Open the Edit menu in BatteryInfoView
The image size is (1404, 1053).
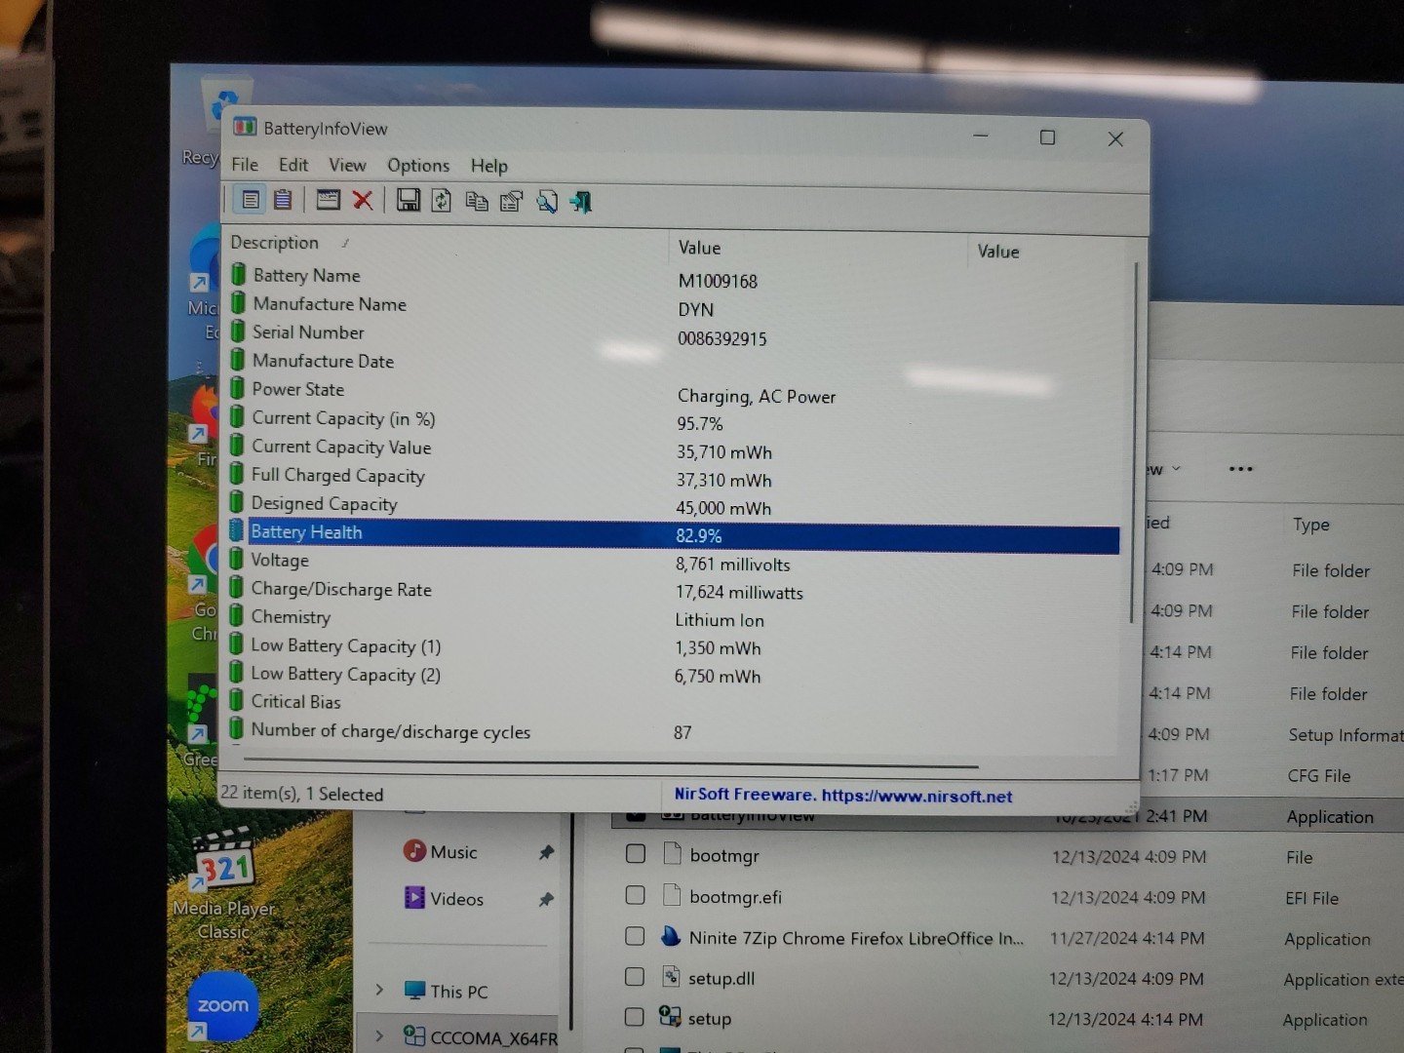(x=293, y=165)
